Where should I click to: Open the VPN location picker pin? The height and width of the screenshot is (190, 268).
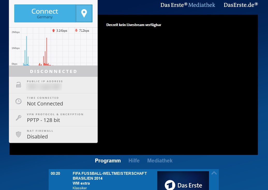coord(84,13)
